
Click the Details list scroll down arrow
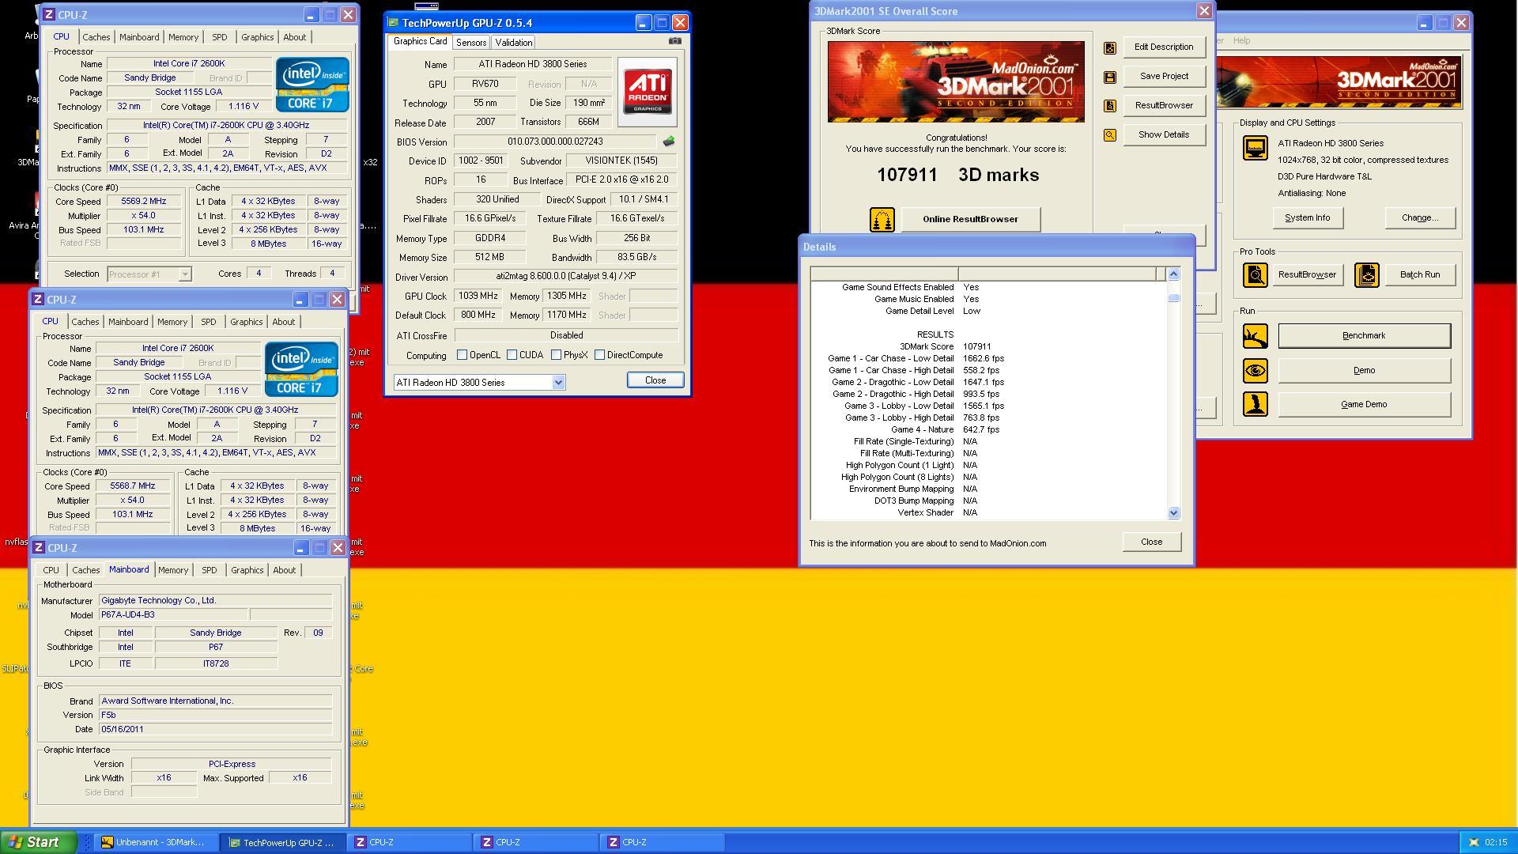1174,513
